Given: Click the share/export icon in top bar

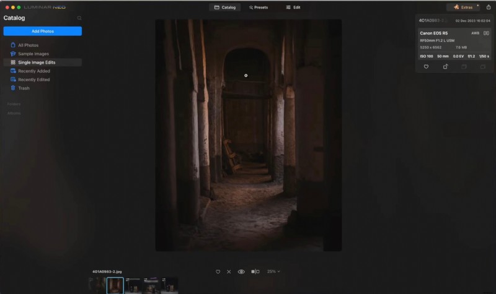Looking at the screenshot, I should [x=489, y=7].
